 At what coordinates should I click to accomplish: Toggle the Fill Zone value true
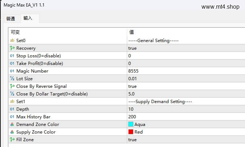(132, 140)
